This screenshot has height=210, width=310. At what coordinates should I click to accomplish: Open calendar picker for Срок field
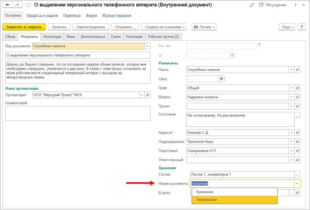[x=222, y=79]
